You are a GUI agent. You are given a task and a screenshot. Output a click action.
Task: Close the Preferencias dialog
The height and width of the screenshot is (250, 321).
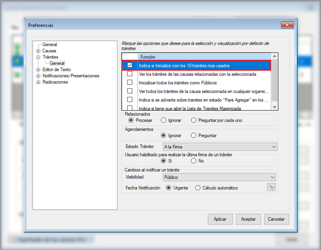[x=287, y=25]
